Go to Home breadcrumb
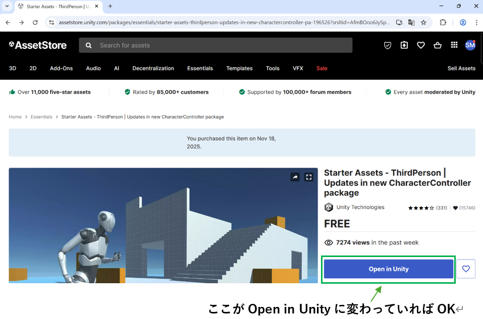483x319 pixels. coord(15,117)
